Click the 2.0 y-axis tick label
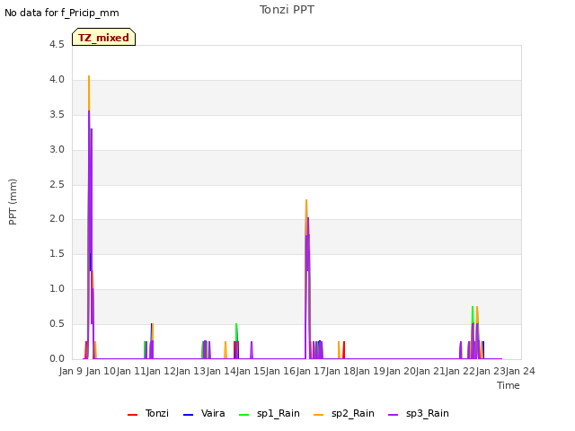 point(57,219)
